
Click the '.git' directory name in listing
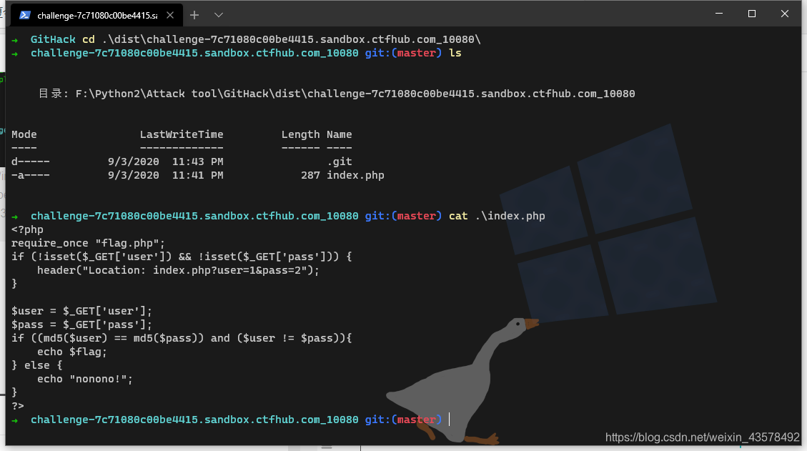(x=339, y=162)
